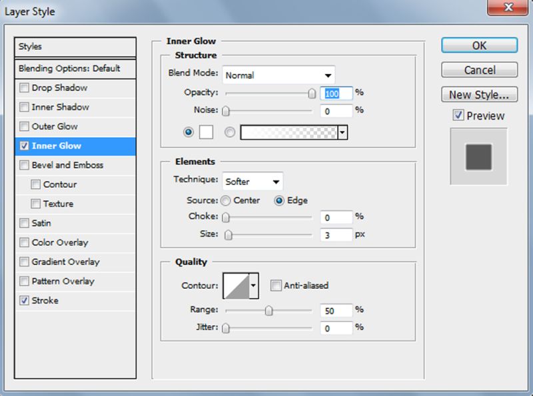This screenshot has height=396, width=533.
Task: Enable the Contour sub-option checkbox
Action: pos(36,184)
